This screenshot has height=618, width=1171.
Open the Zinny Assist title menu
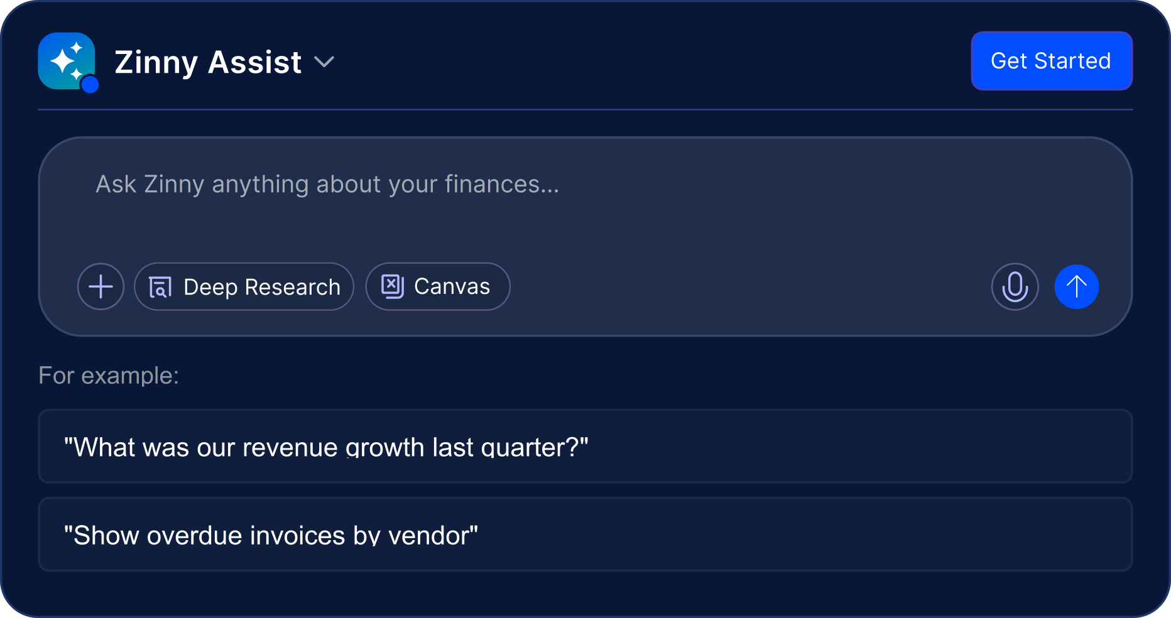point(208,62)
